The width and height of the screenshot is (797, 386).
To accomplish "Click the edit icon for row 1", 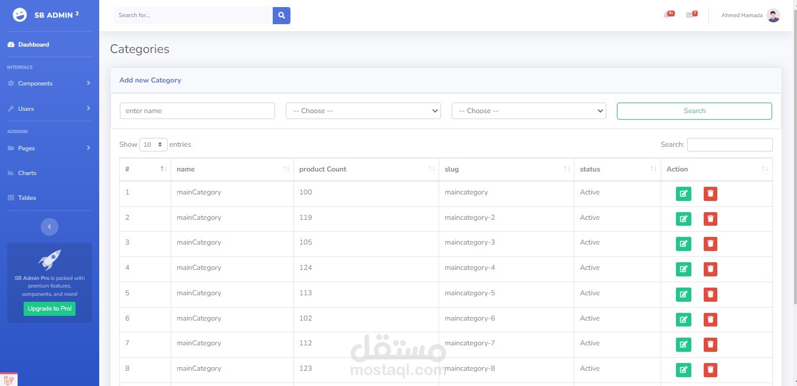I will pos(684,193).
